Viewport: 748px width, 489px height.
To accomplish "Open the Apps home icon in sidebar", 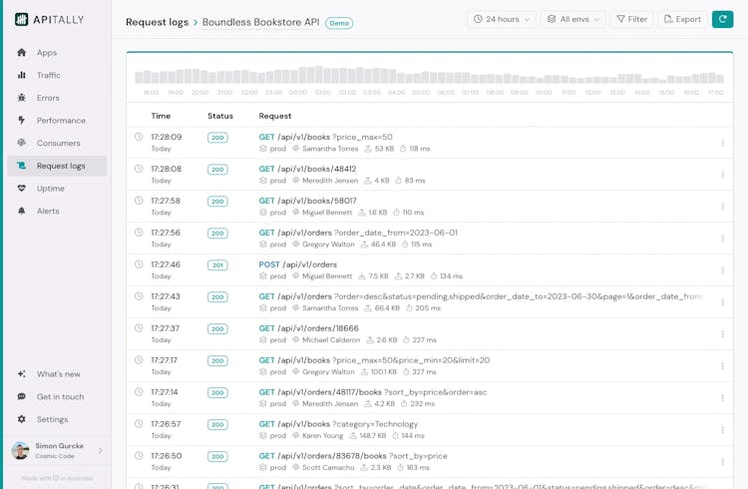I will click(x=22, y=53).
